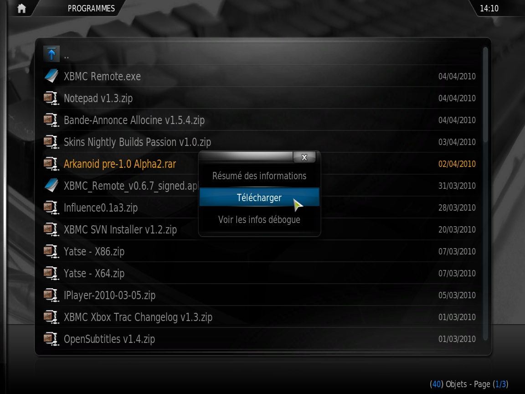Click the 28/03/2010 date entry
This screenshot has height=394, width=525.
[457, 208]
